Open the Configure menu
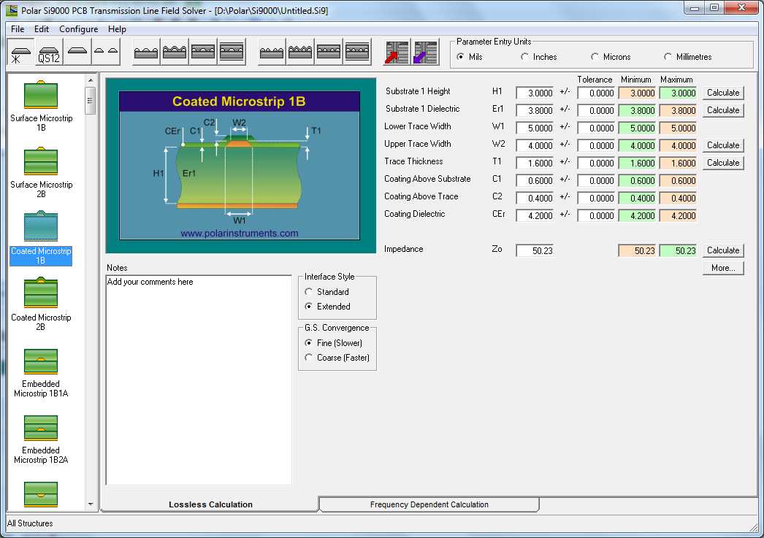The image size is (764, 538). [x=78, y=28]
